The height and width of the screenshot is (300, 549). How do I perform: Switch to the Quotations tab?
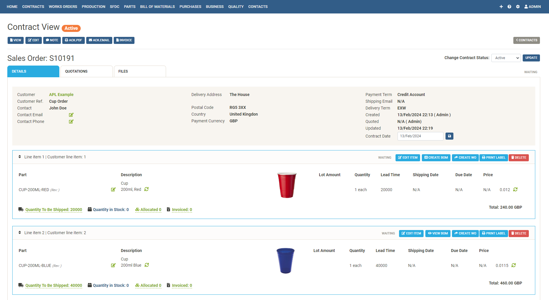pyautogui.click(x=76, y=71)
